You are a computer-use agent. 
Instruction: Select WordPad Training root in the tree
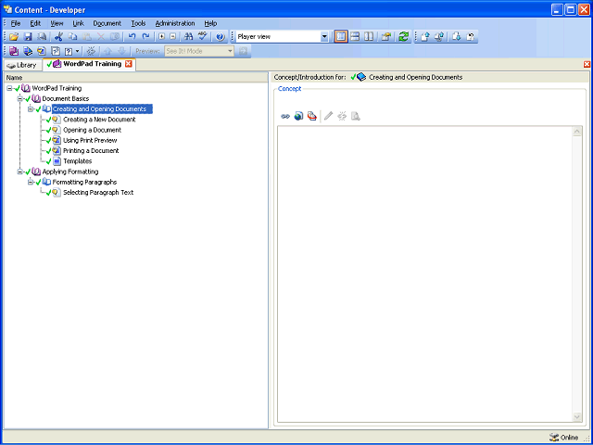click(x=57, y=88)
